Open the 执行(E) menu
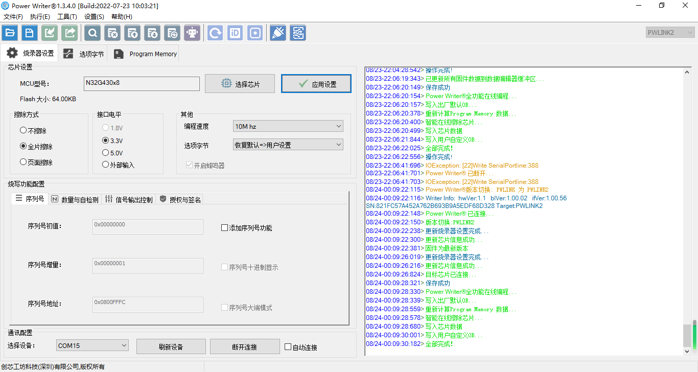698x372 pixels. click(x=40, y=17)
